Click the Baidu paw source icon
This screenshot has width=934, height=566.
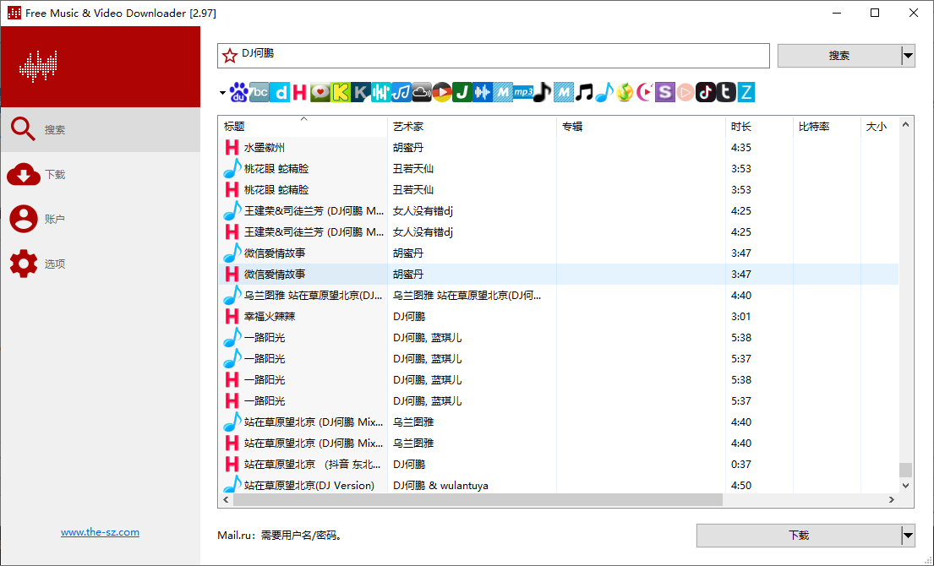[x=239, y=92]
